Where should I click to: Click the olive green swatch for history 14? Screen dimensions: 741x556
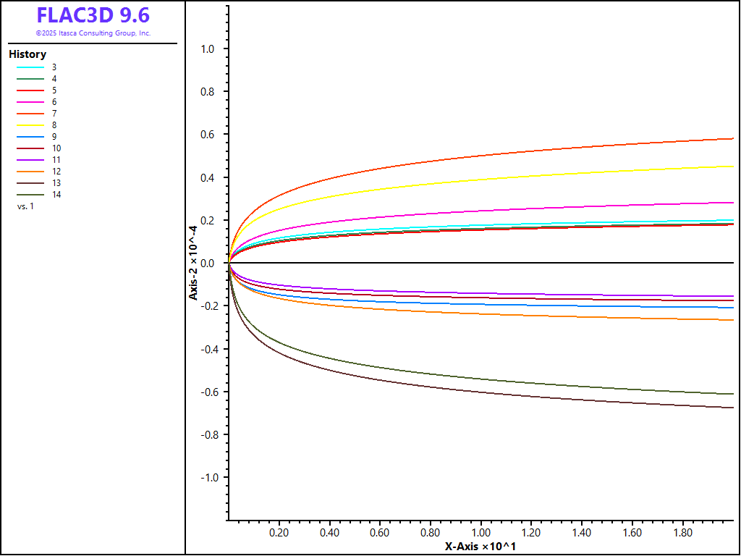pos(30,195)
